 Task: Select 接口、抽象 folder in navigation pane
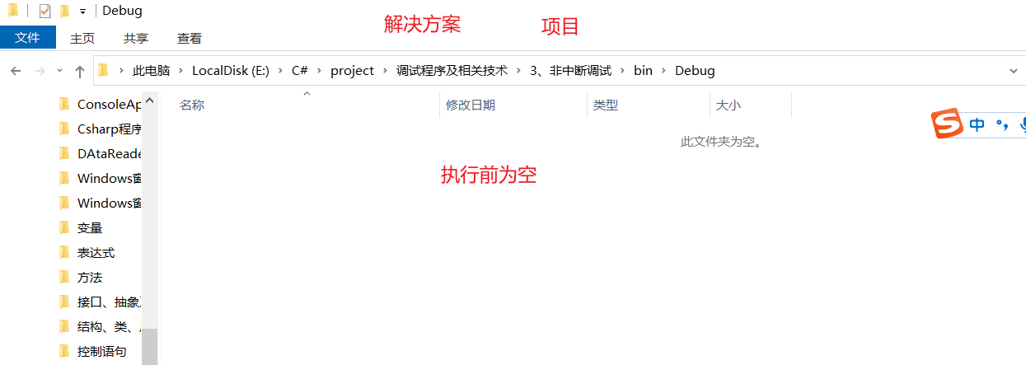click(x=110, y=302)
